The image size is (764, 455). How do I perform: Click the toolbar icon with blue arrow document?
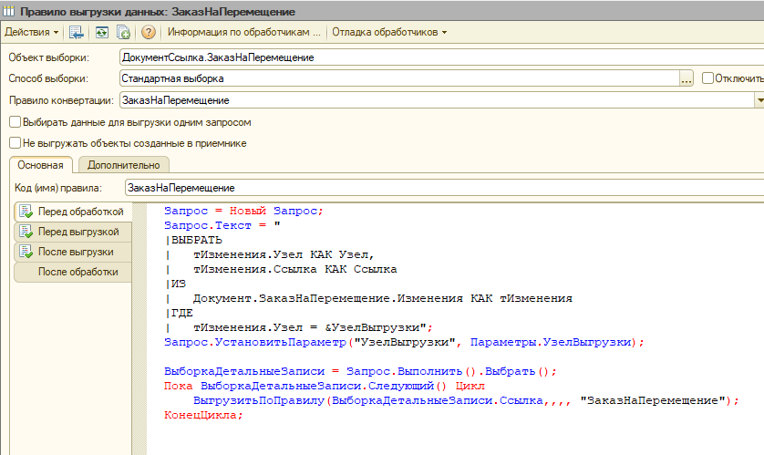click(77, 32)
